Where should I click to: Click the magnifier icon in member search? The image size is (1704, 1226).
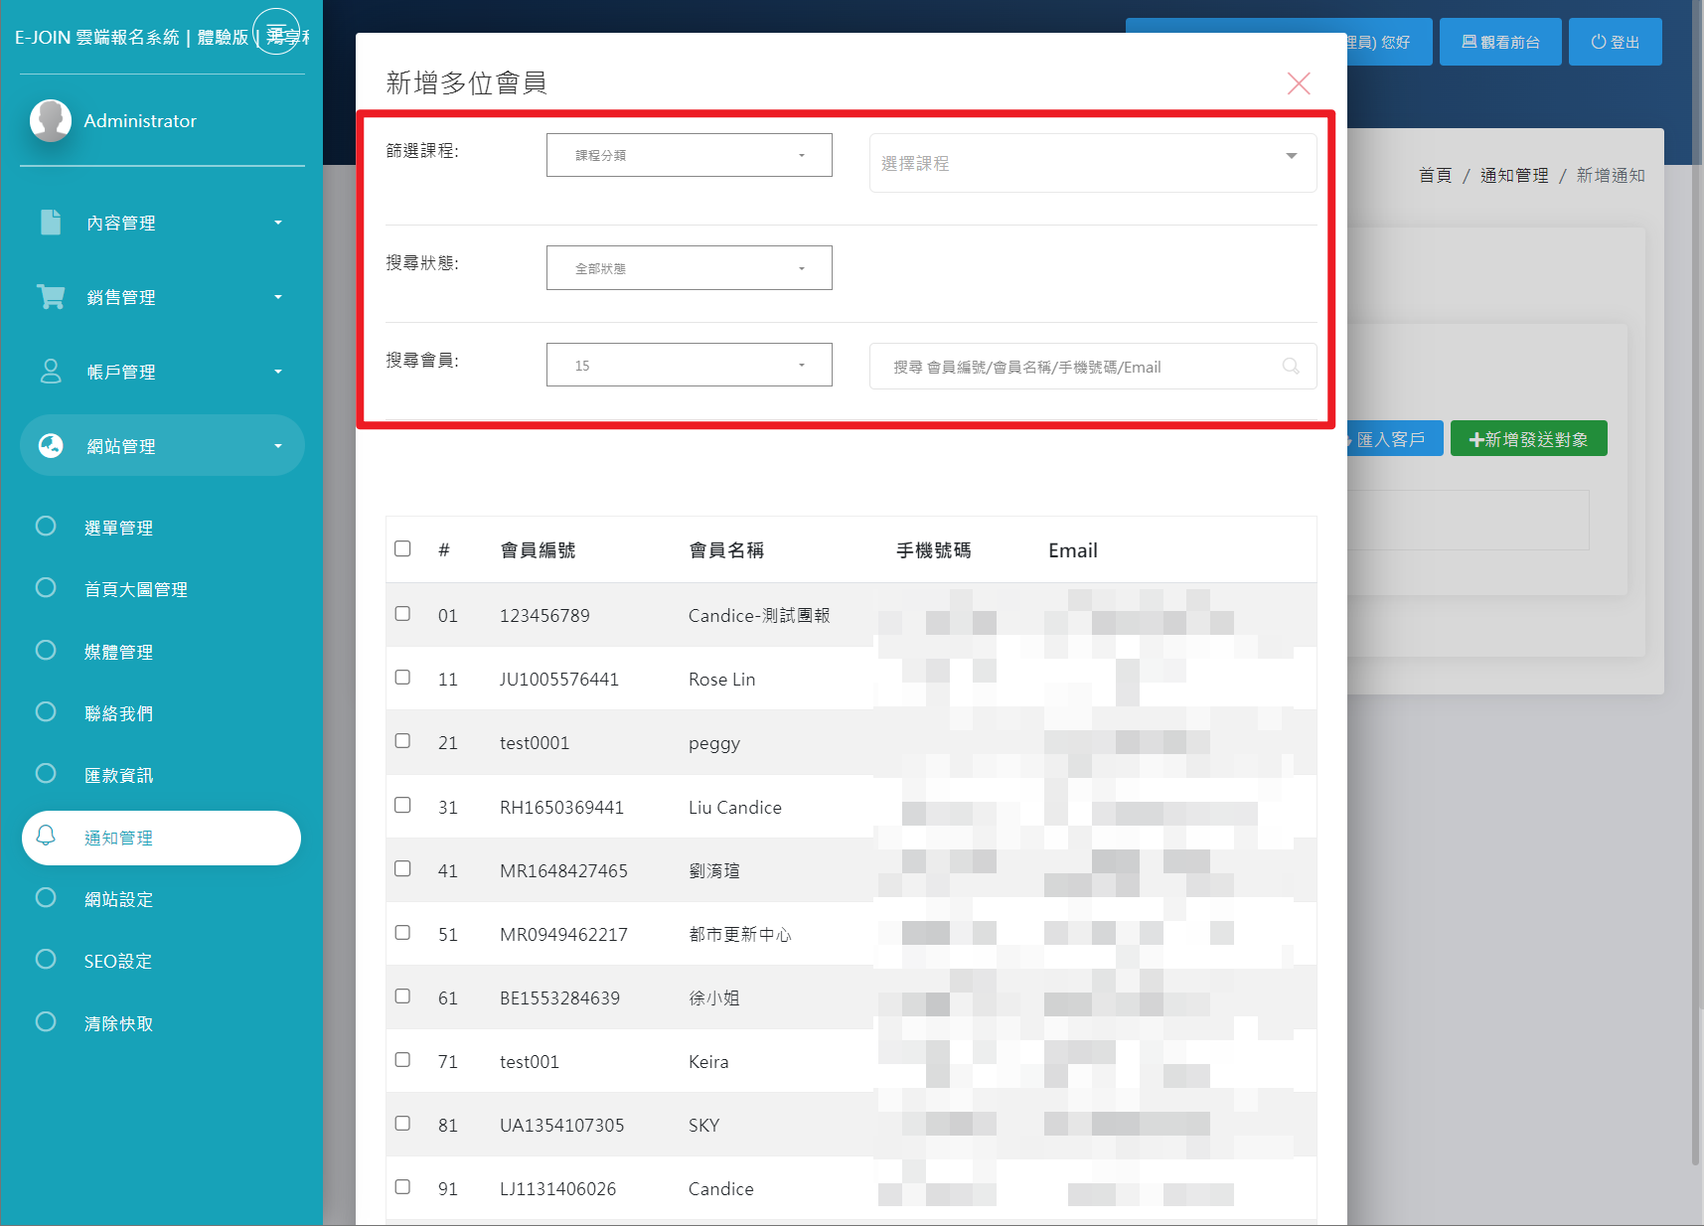[x=1290, y=367]
